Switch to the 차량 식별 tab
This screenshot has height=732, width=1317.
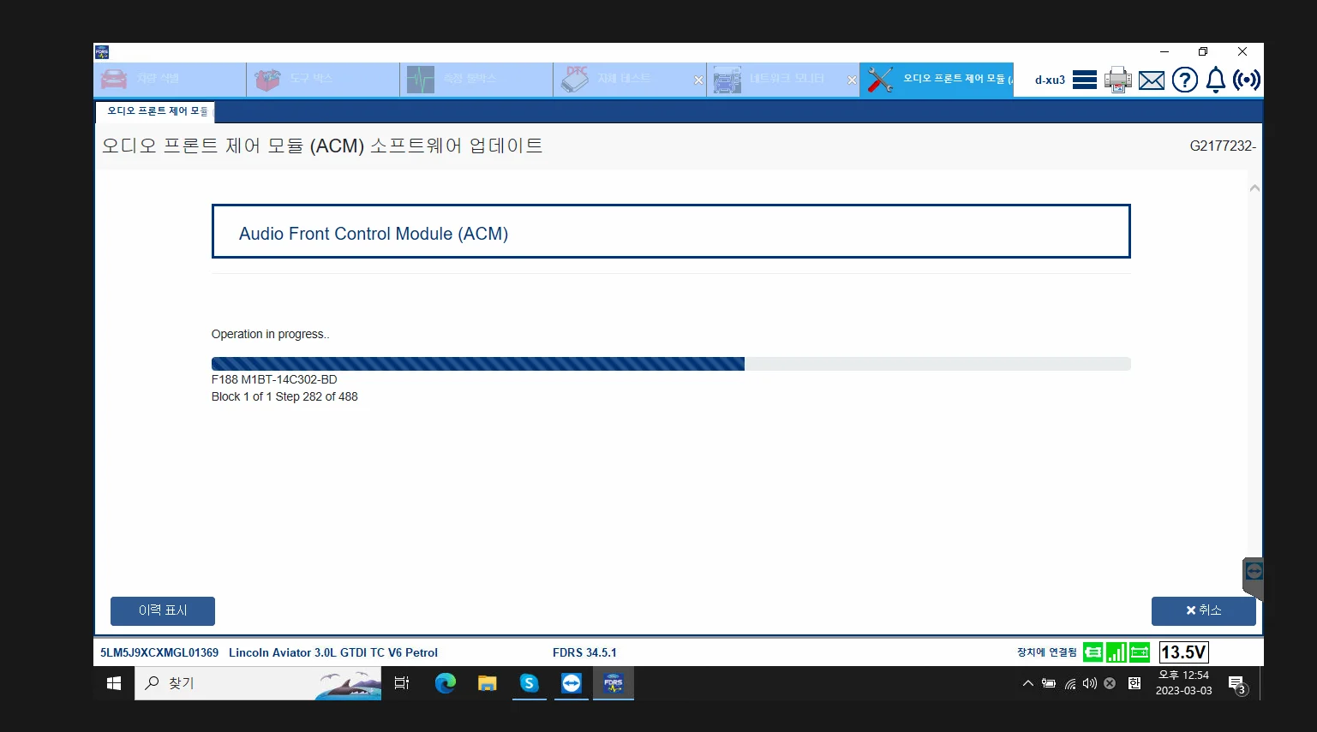170,80
